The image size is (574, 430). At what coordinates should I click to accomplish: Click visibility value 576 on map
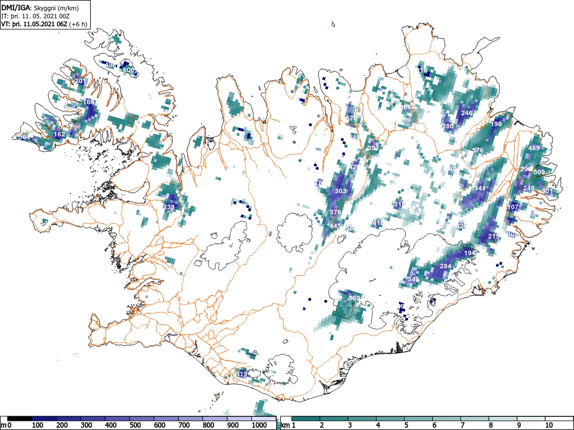point(478,150)
